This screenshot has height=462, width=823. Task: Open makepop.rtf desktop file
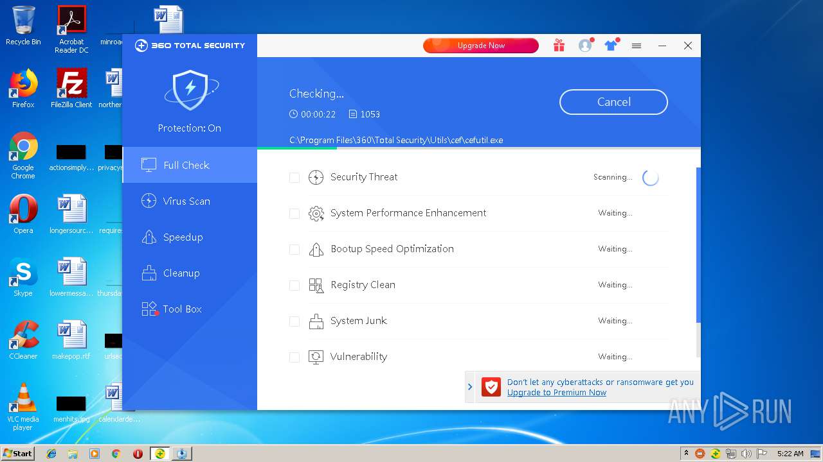click(x=71, y=340)
